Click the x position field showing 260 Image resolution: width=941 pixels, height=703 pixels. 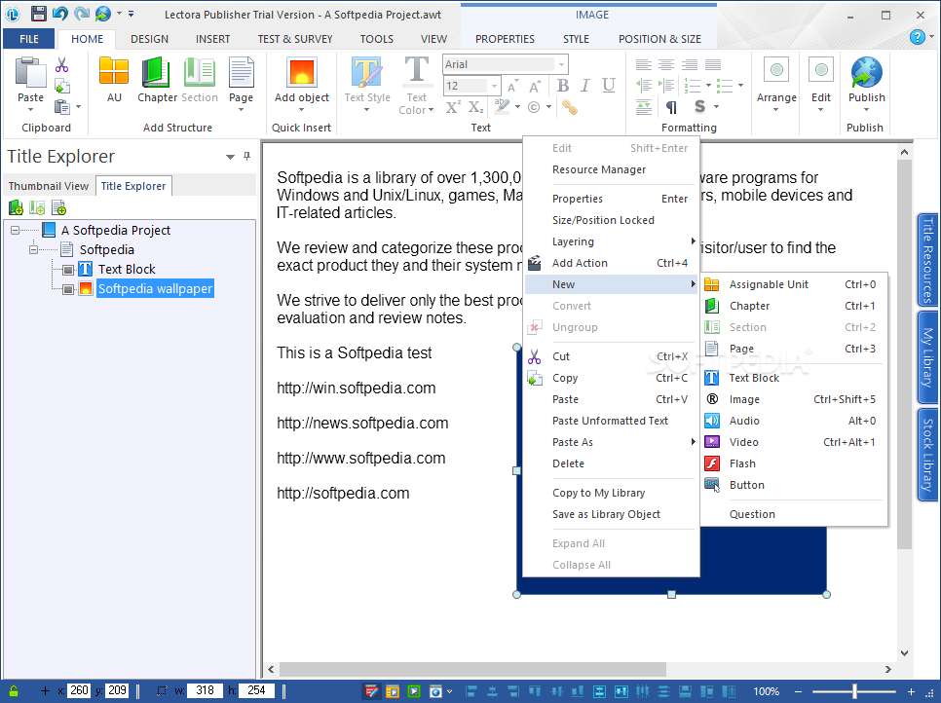(x=79, y=690)
